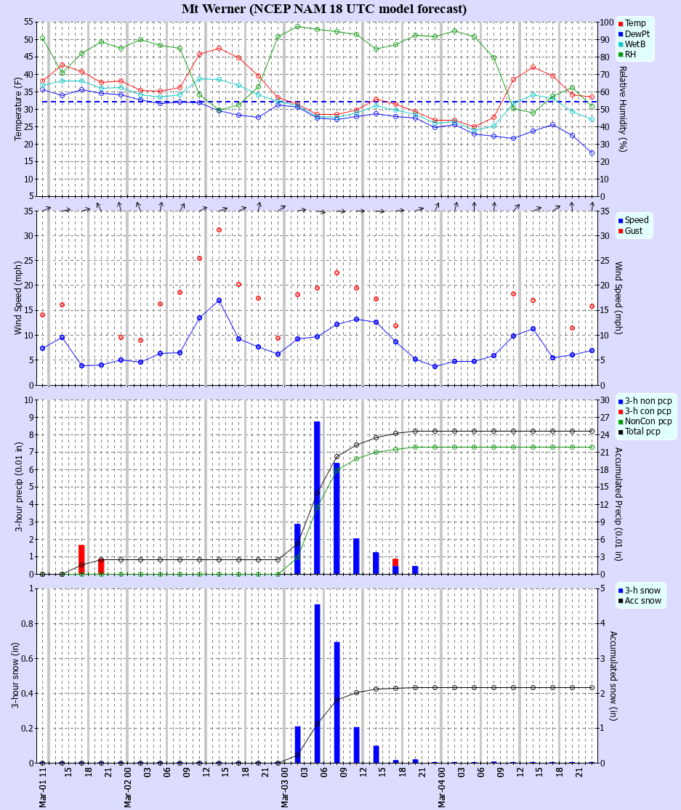The image size is (681, 810).
Task: Click the Mar-02 00 time axis label
Action: tap(127, 787)
